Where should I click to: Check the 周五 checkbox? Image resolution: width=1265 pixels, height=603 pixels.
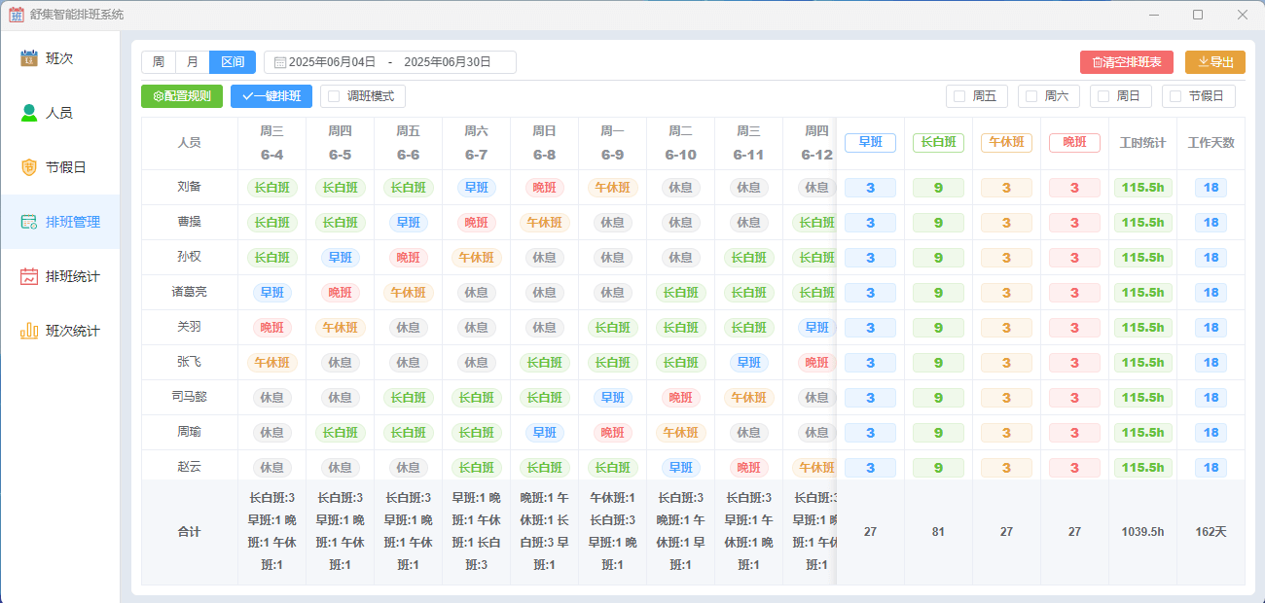point(959,96)
